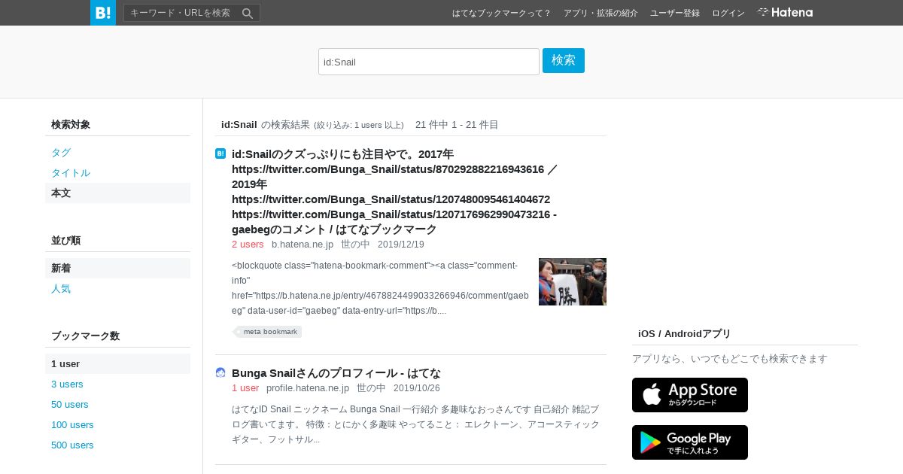Image resolution: width=903 pixels, height=474 pixels.
Task: Sort results by 新着
Action: (x=117, y=269)
